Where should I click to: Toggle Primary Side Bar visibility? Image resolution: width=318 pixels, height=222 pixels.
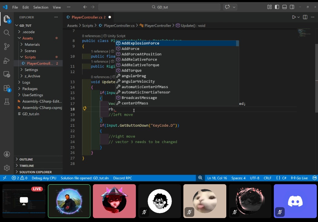click(277, 7)
